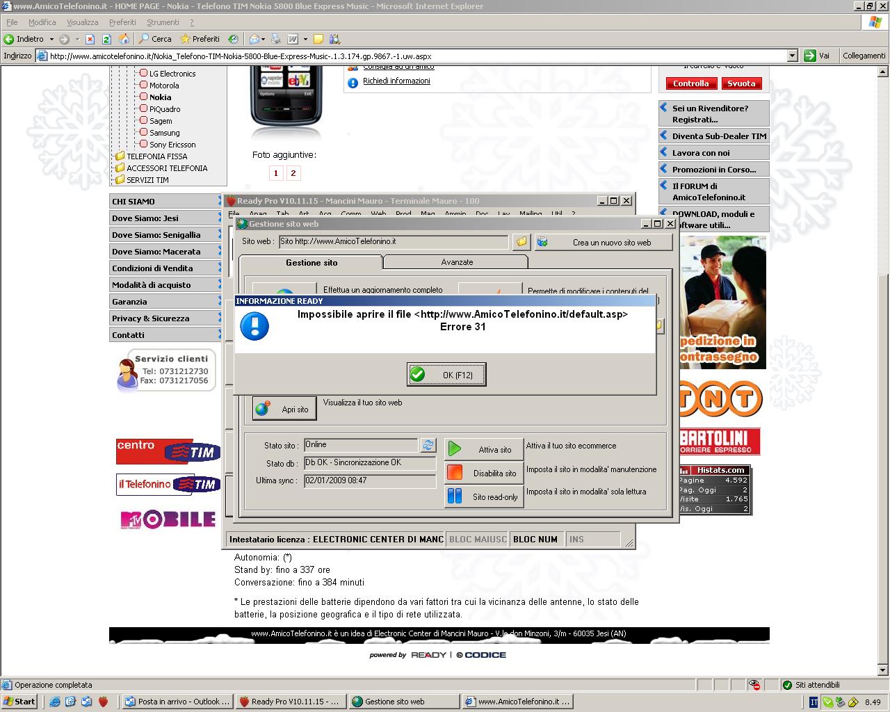This screenshot has width=890, height=712.
Task: Set site to read-only mode
Action: pyautogui.click(x=484, y=496)
